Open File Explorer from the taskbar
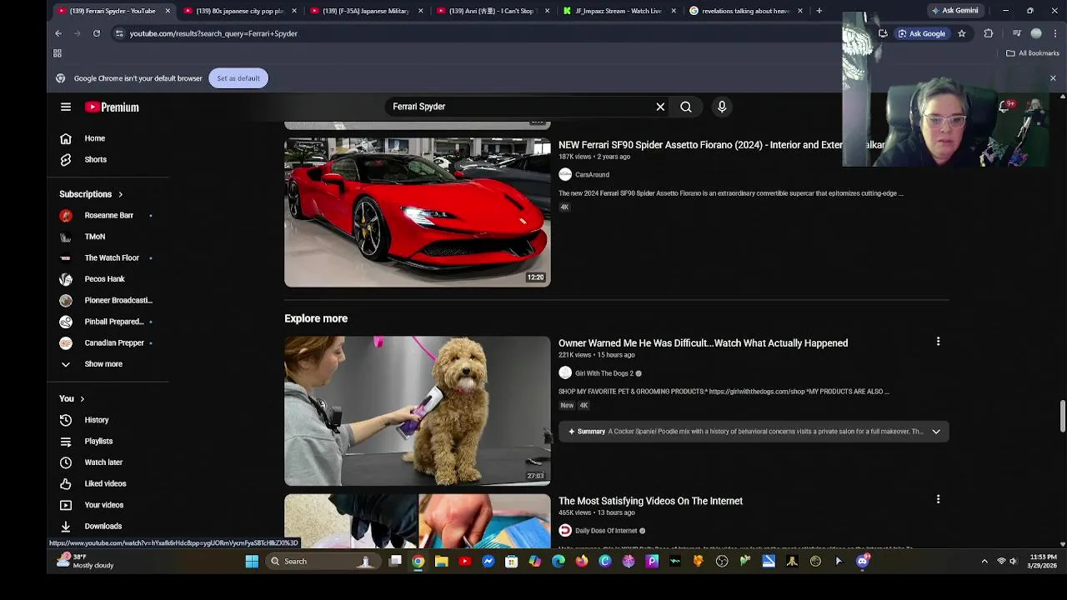Viewport: 1067px width, 600px height. click(x=442, y=562)
